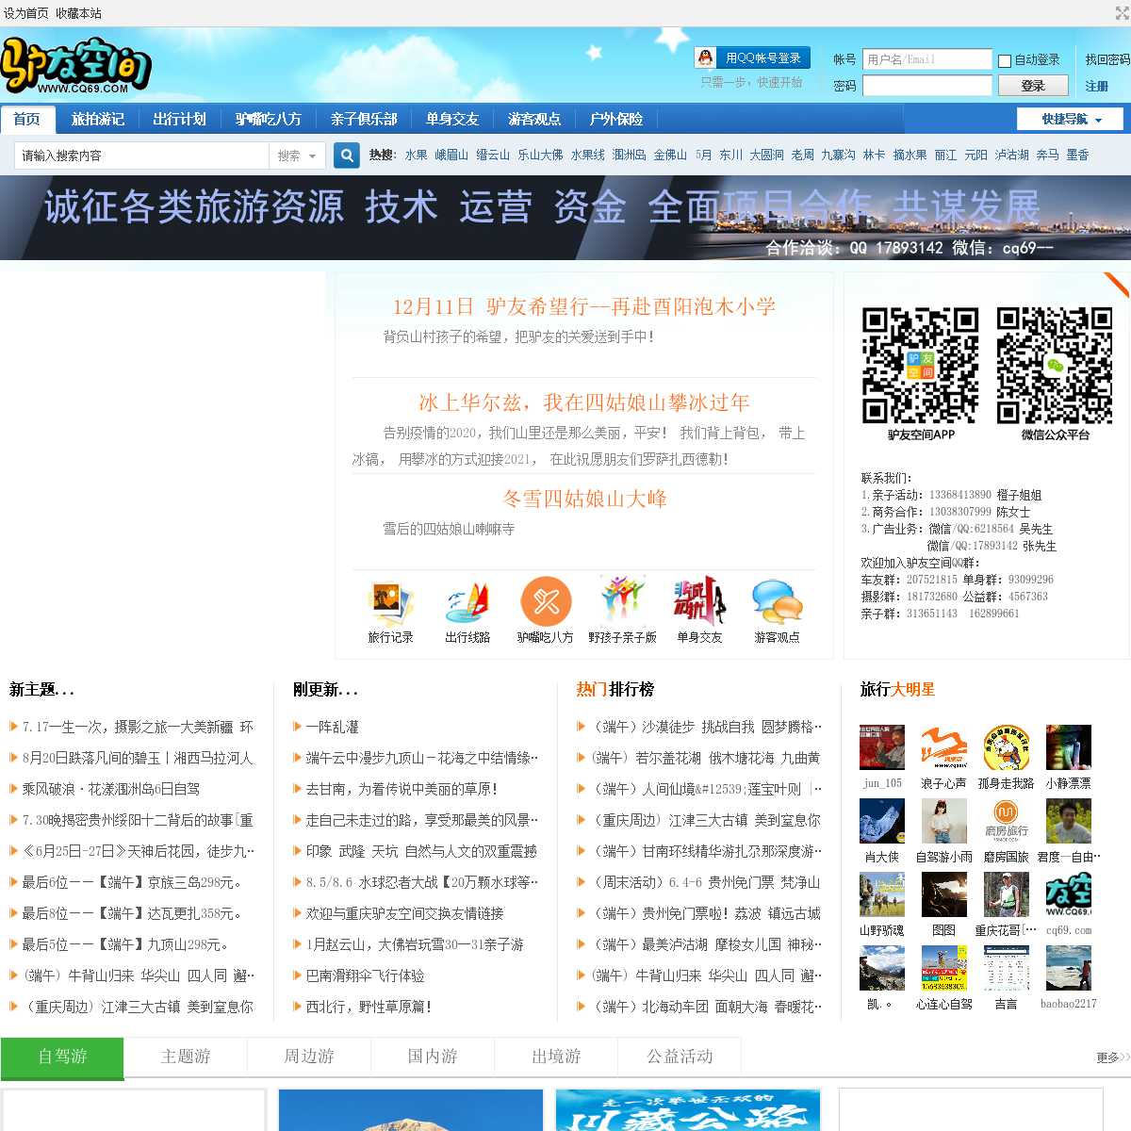The image size is (1131, 1131).
Task: Click the 收藏本站 link
Action: (78, 13)
